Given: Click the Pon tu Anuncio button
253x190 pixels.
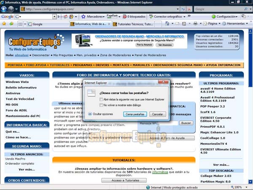Looking at the screenshot, I should click(144, 45).
